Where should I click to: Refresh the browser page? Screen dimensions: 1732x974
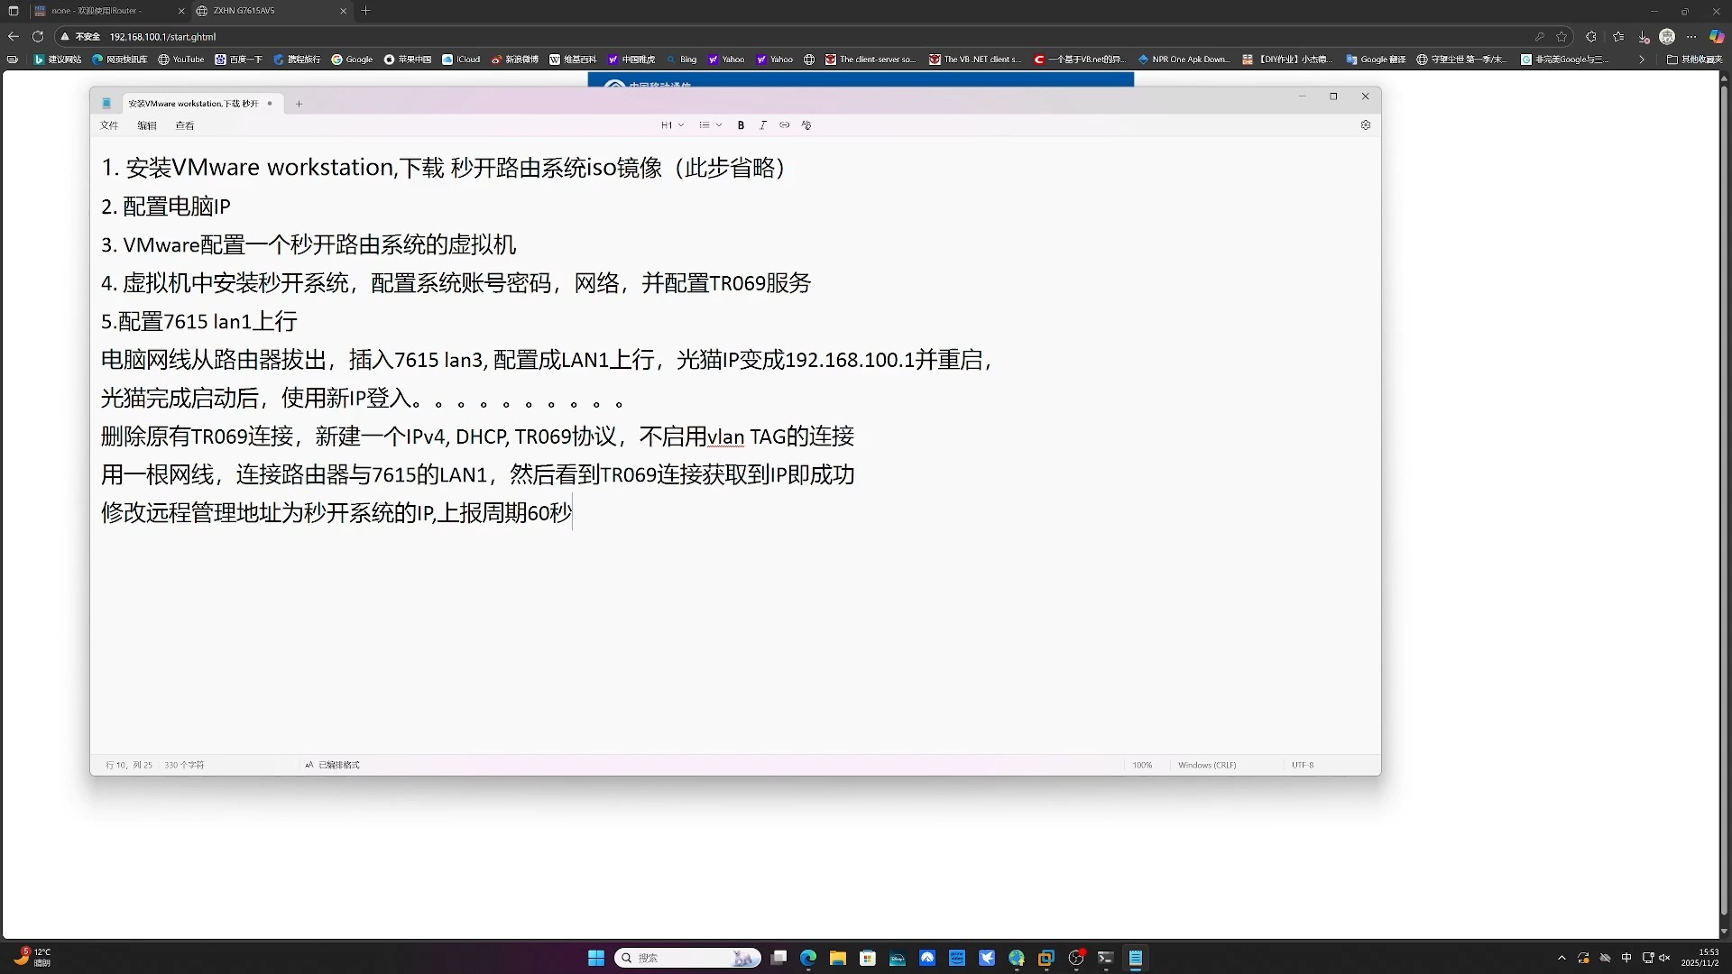click(x=38, y=37)
